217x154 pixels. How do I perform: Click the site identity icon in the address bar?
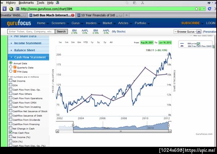tap(18, 9)
